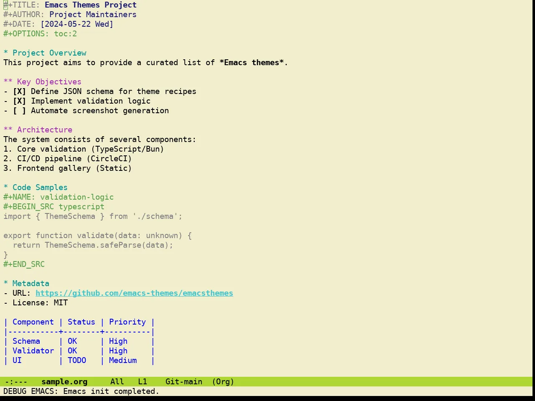
Task: Click the L1 line number in mode line
Action: coord(143,382)
